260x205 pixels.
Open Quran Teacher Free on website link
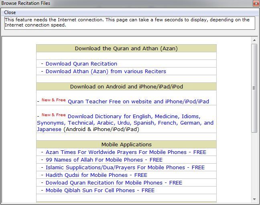pos(138,102)
